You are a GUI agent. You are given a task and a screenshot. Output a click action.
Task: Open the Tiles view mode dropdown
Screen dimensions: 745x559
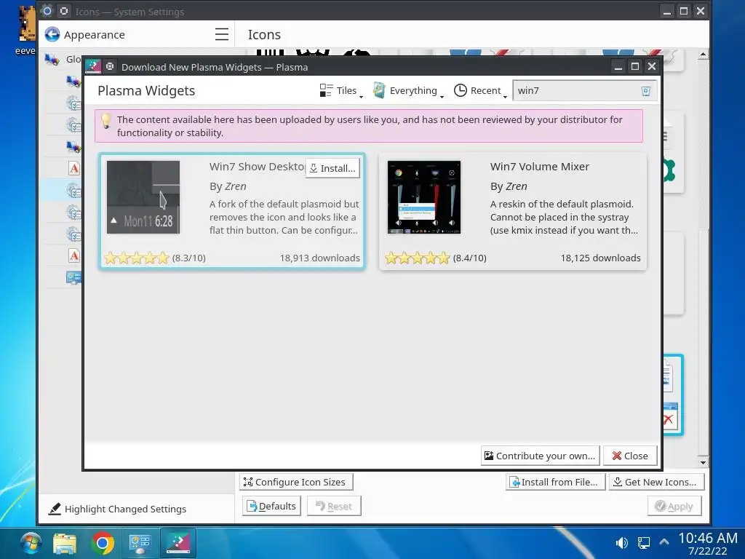[340, 91]
